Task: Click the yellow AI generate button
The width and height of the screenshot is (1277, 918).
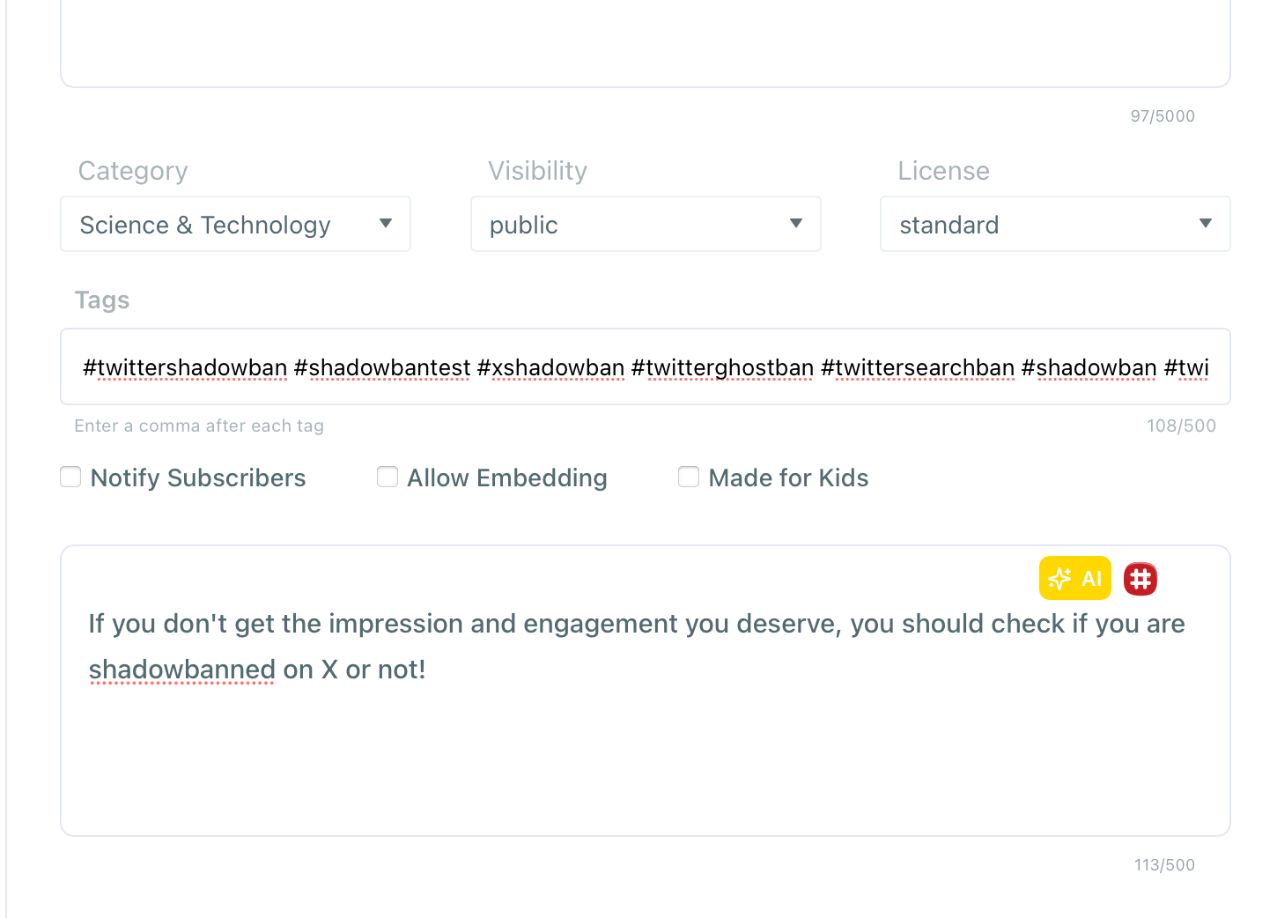Action: (1074, 579)
